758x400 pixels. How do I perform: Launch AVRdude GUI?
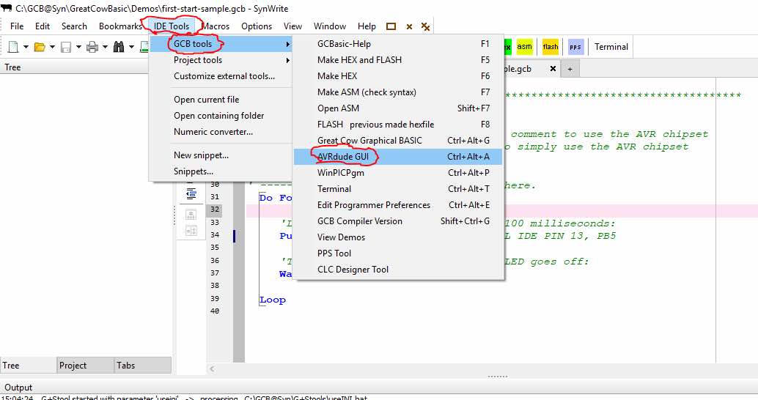pos(398,157)
